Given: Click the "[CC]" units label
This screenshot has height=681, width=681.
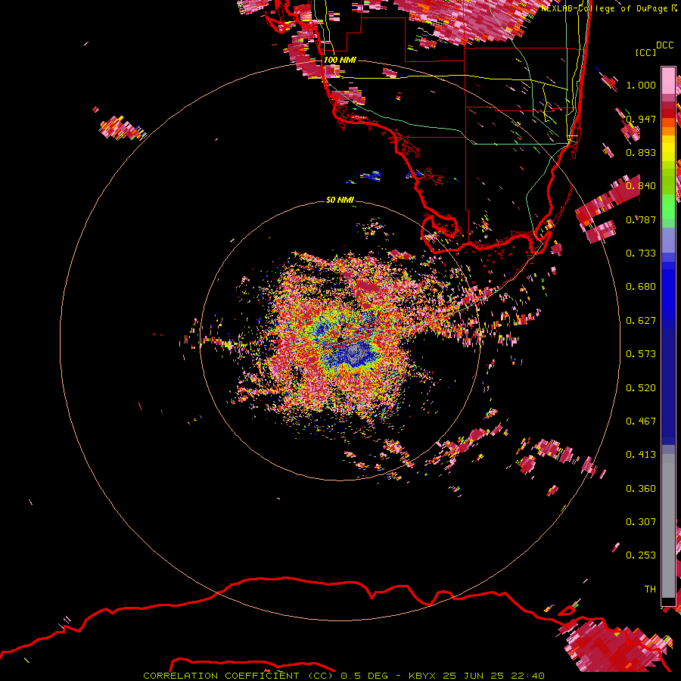Looking at the screenshot, I should (x=646, y=52).
